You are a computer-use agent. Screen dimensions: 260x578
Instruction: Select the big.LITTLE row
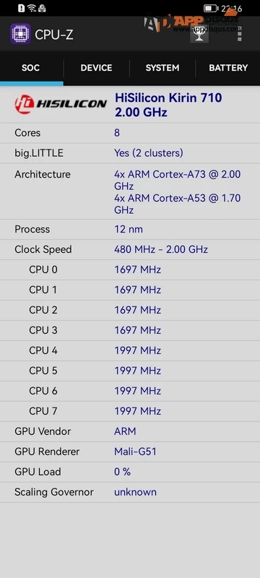[130, 153]
